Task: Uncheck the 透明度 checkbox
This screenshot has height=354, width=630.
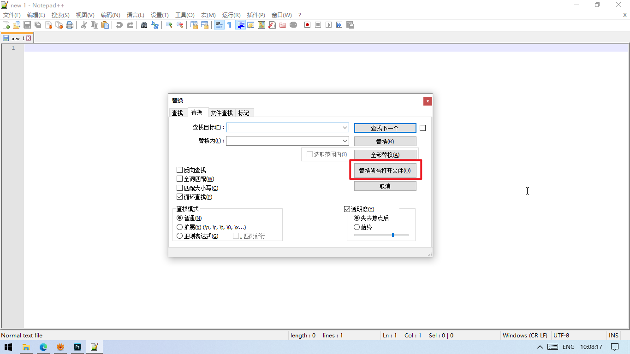Action: click(347, 209)
